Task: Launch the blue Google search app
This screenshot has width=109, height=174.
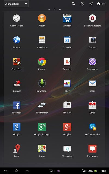Action: coord(17,127)
